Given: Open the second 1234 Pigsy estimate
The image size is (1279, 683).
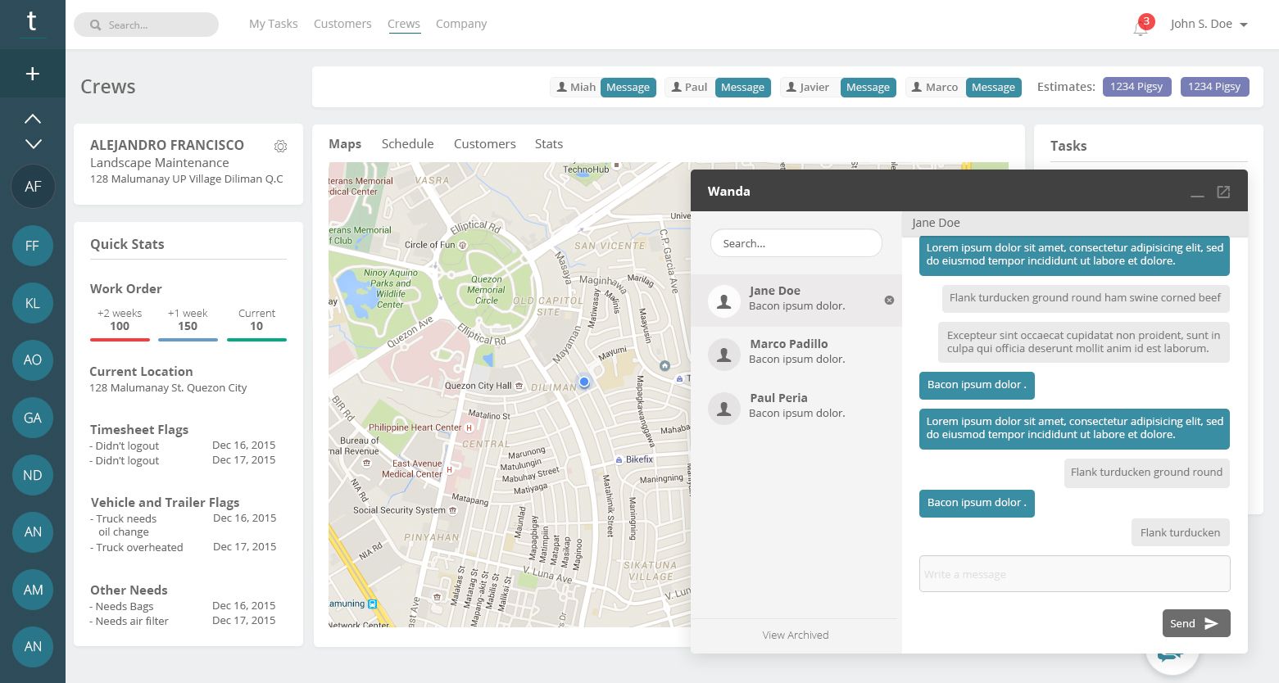Looking at the screenshot, I should (1214, 87).
